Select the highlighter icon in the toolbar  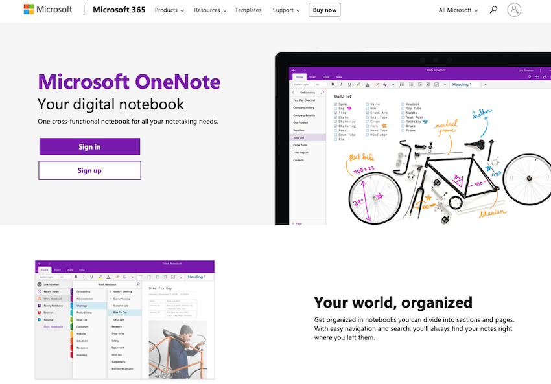pyautogui.click(x=358, y=85)
